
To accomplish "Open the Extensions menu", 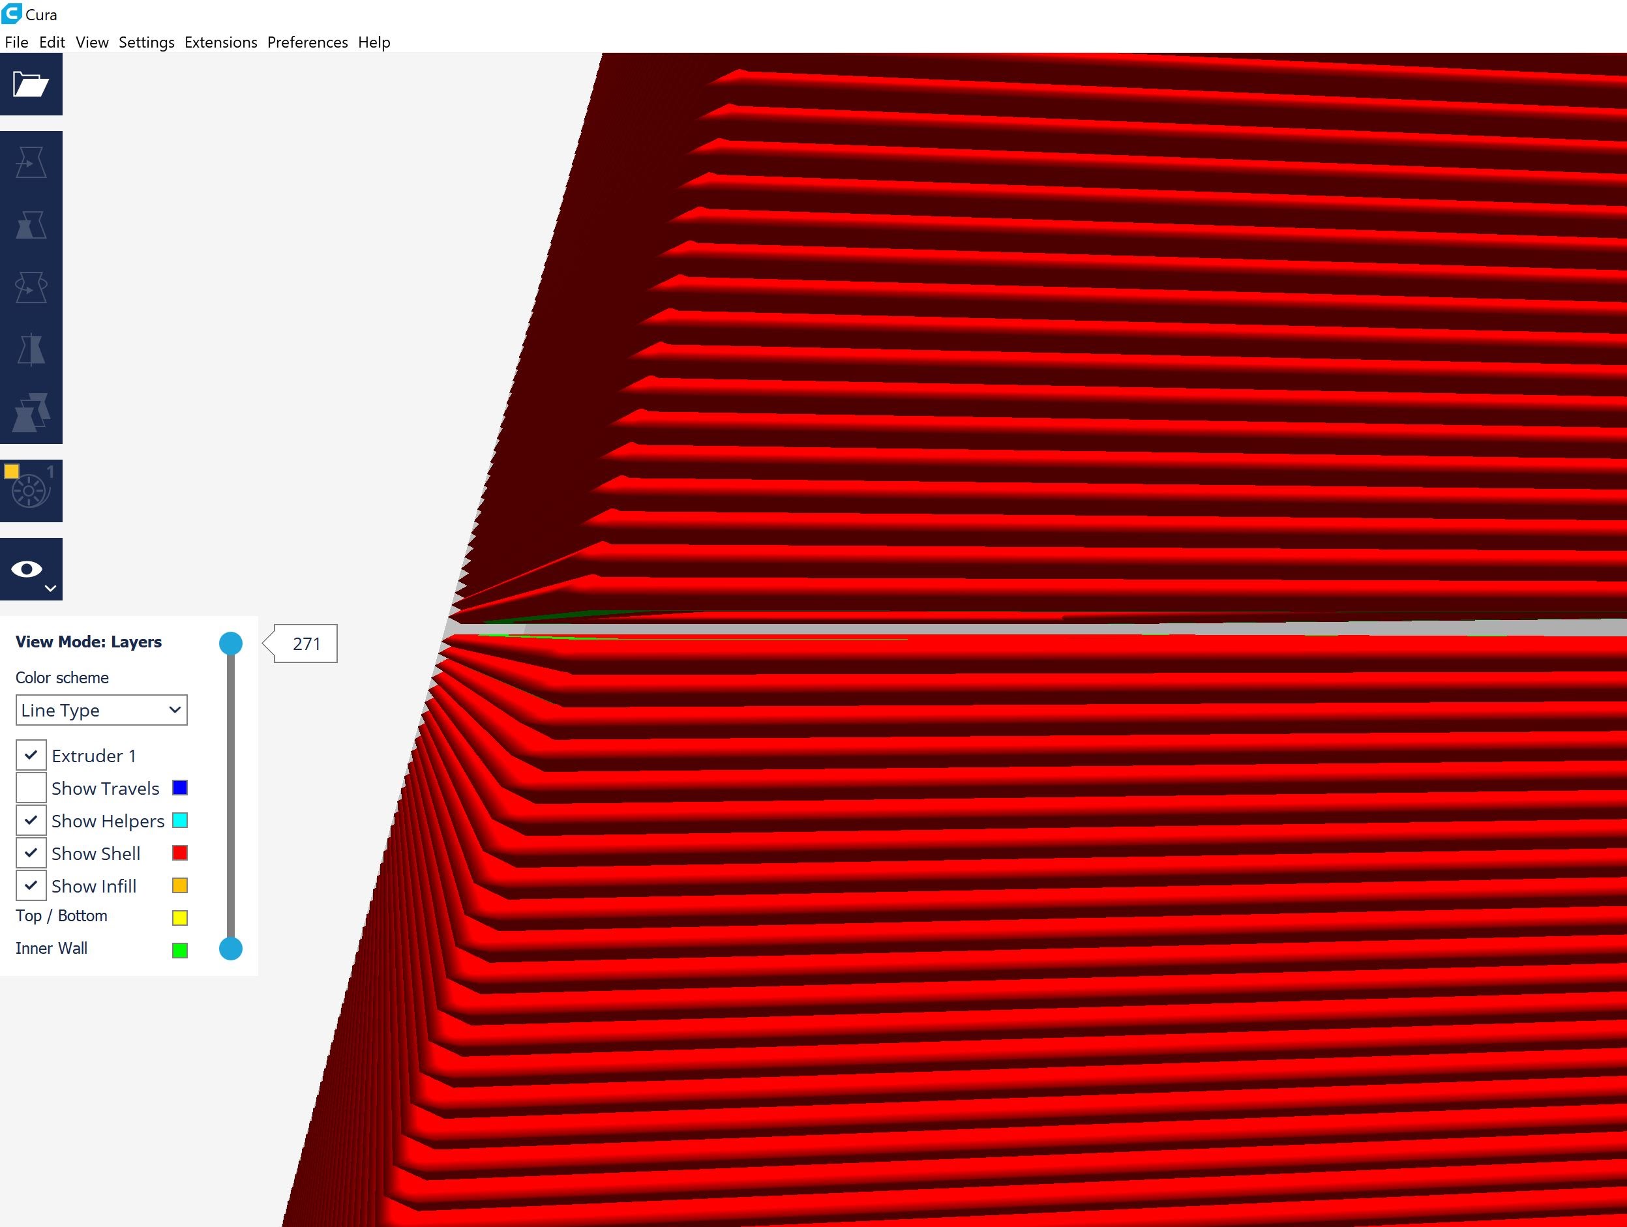I will 220,42.
